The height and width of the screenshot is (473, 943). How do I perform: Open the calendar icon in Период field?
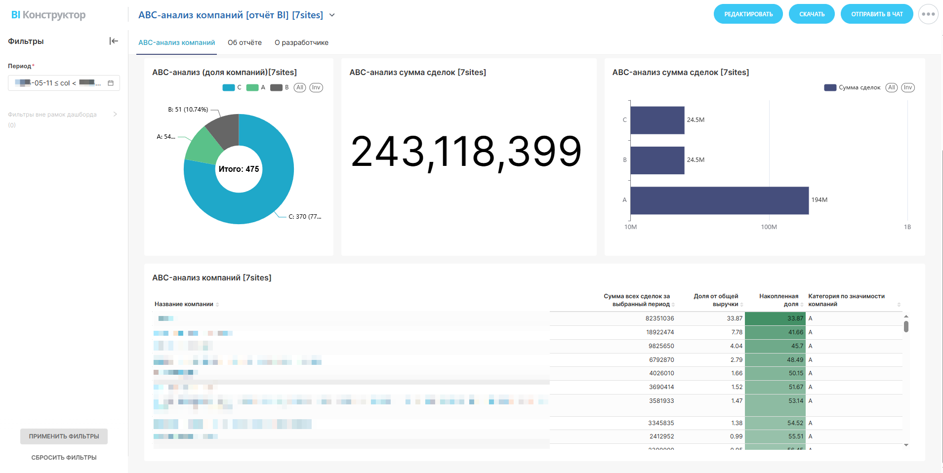click(111, 83)
